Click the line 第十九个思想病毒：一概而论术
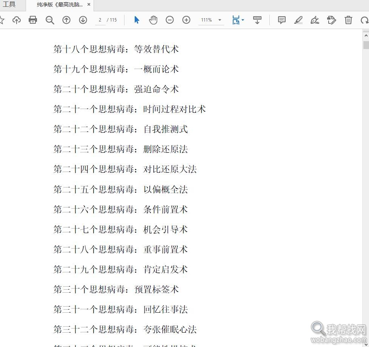Viewport: 369px width, 347px height. 116,69
